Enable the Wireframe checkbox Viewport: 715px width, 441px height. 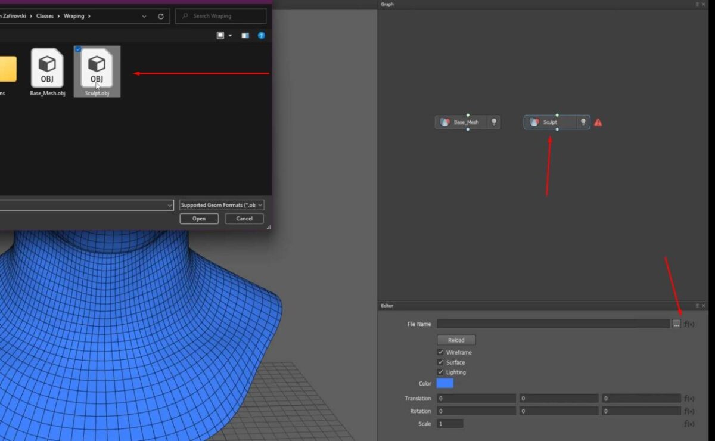tap(440, 352)
